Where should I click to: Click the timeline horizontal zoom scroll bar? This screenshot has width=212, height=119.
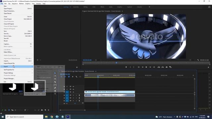coord(73,110)
